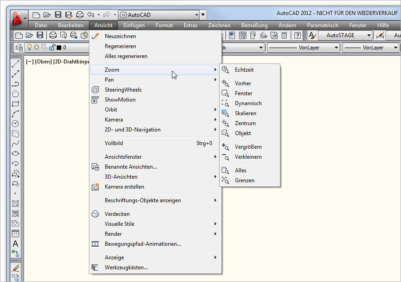Select the Polygon drawing tool
This screenshot has width=401, height=282.
click(x=15, y=94)
